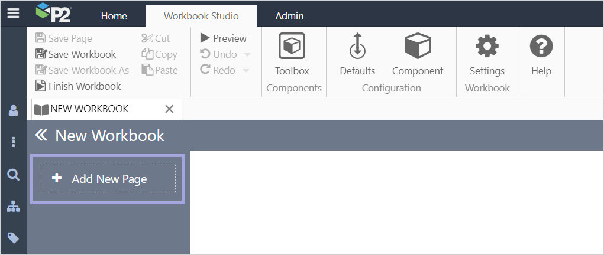Open the search magnifier in sidebar
The height and width of the screenshot is (255, 604).
pyautogui.click(x=13, y=174)
